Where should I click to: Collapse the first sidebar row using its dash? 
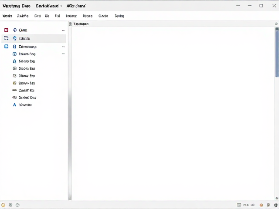click(x=63, y=30)
